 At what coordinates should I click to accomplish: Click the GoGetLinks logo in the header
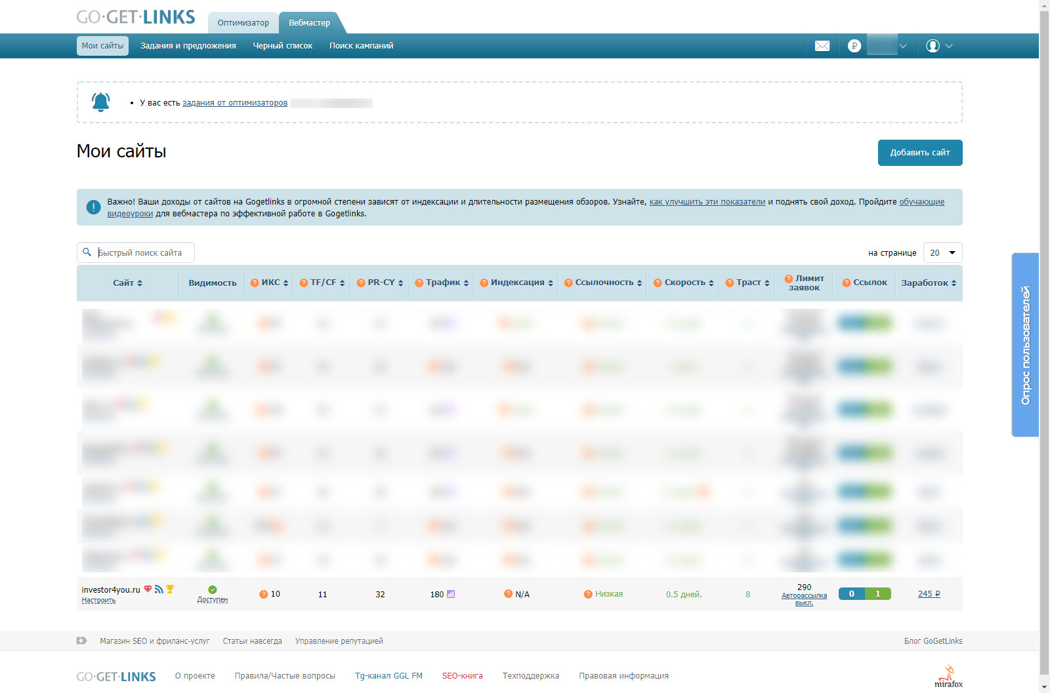click(x=136, y=17)
